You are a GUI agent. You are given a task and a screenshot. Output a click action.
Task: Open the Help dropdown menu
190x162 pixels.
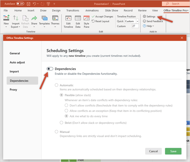tap(149, 26)
